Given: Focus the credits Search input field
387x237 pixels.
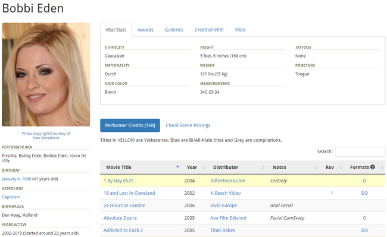Looking at the screenshot, I should [x=360, y=151].
